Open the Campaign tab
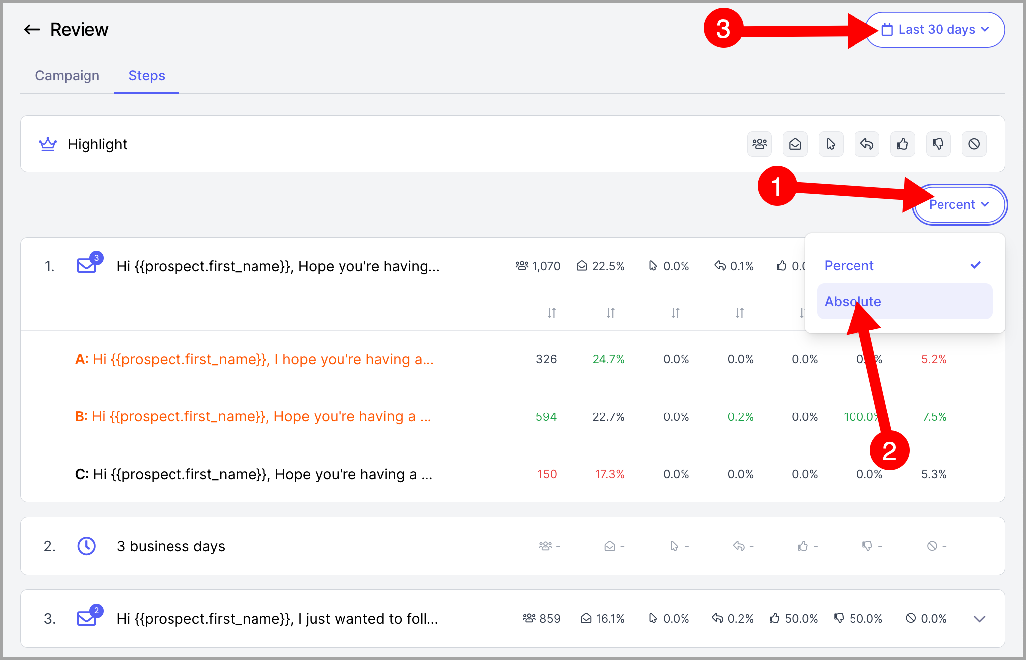The image size is (1026, 660). coord(67,76)
